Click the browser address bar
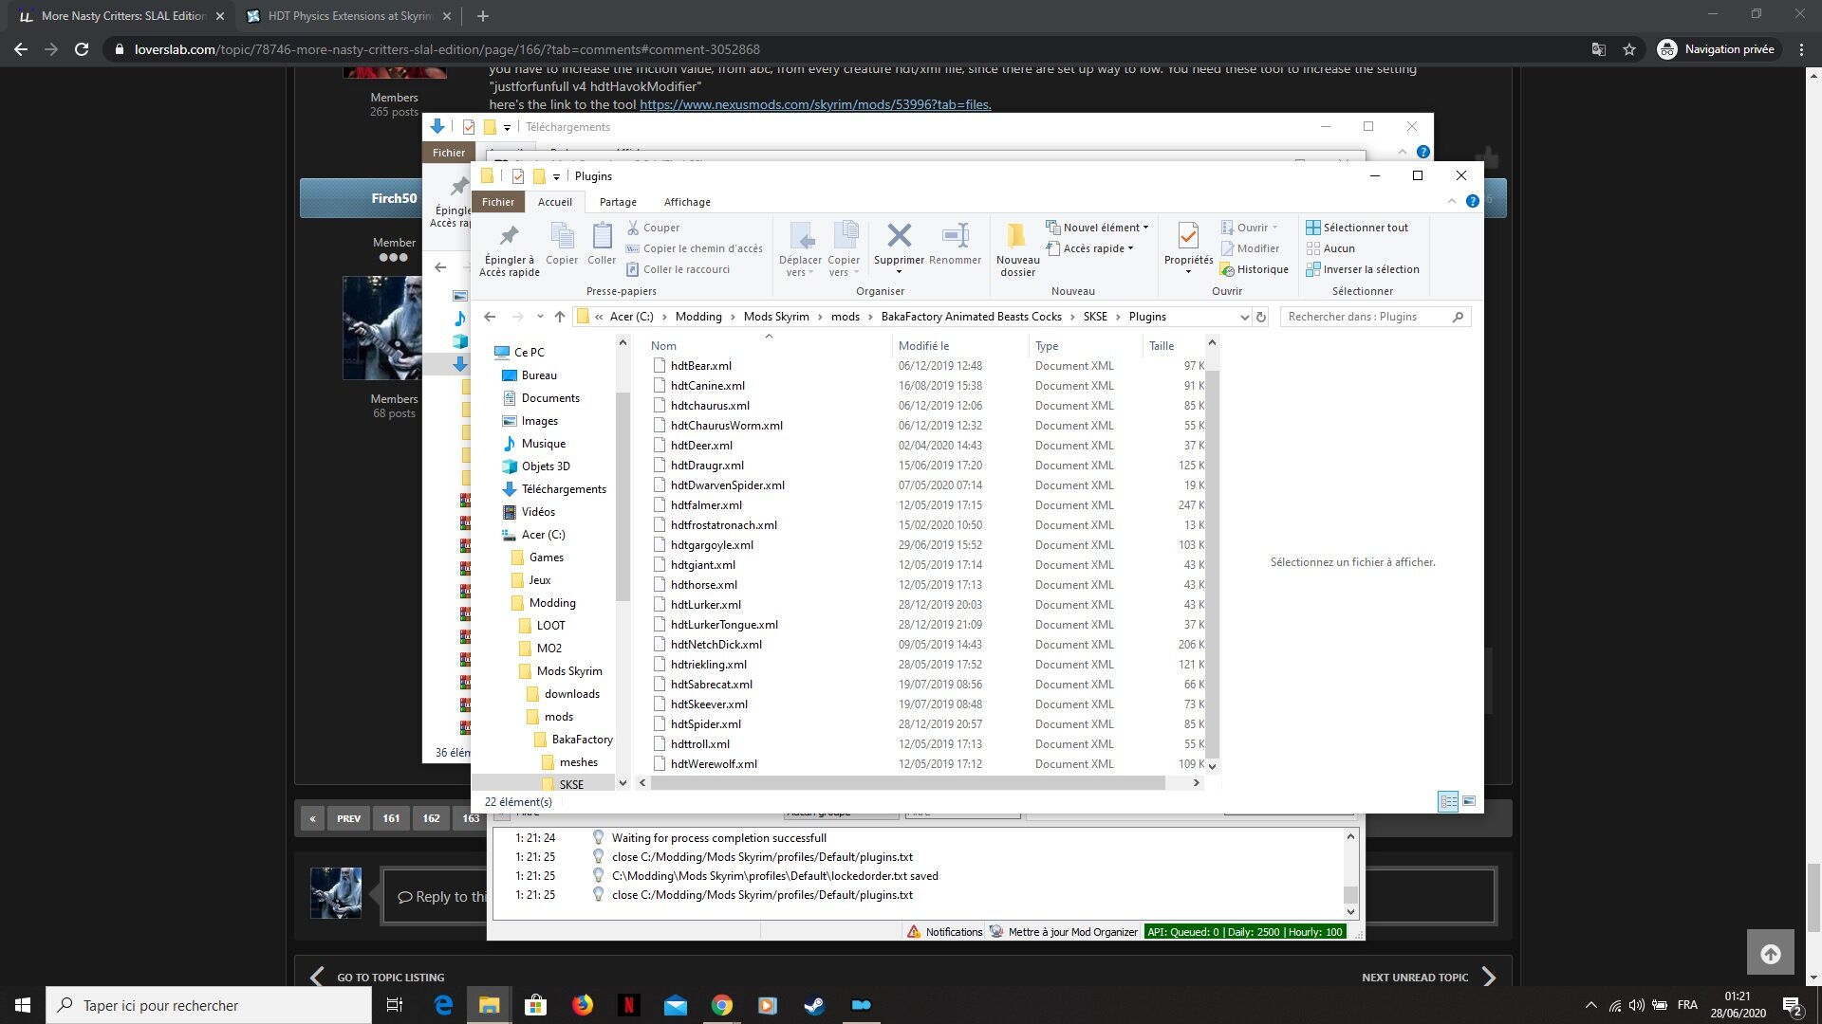The image size is (1822, 1024). [845, 49]
